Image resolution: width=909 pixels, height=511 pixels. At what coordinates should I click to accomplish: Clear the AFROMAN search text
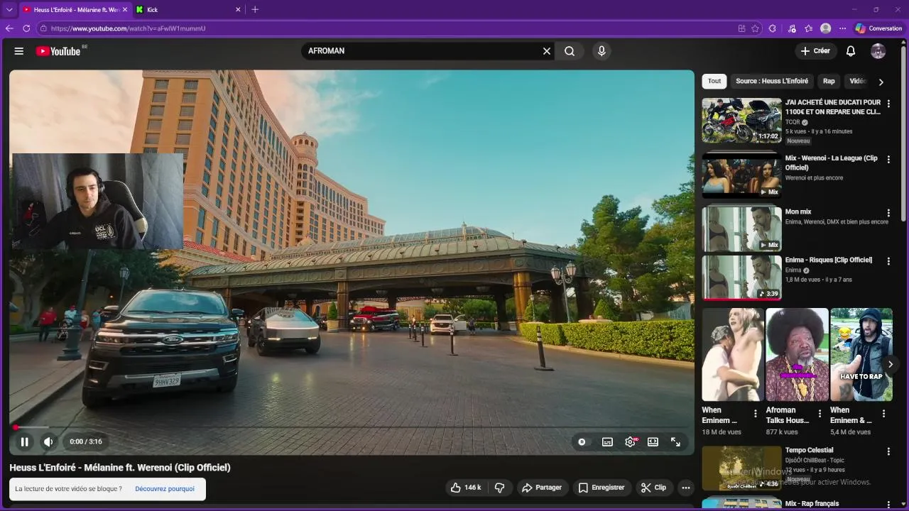point(547,51)
